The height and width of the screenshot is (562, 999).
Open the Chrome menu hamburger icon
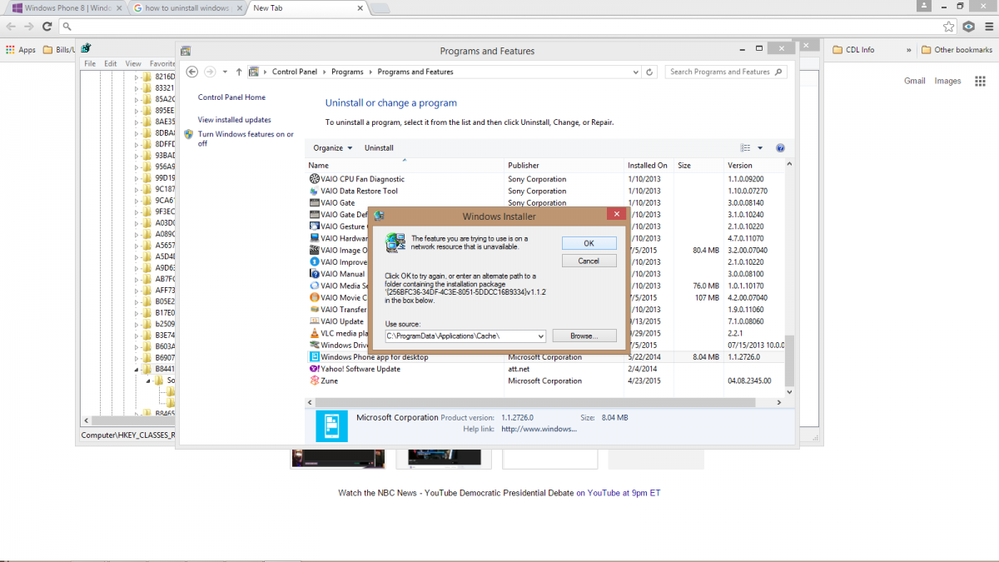pyautogui.click(x=987, y=27)
